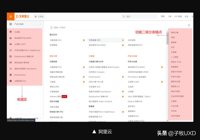Open Elasticsearch icon in left sidebar
The image size is (200, 140).
pos(11,75)
